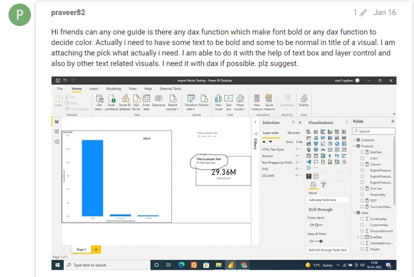Collapse the Visualizations pane chevron
414x277 pixels.
347,122
